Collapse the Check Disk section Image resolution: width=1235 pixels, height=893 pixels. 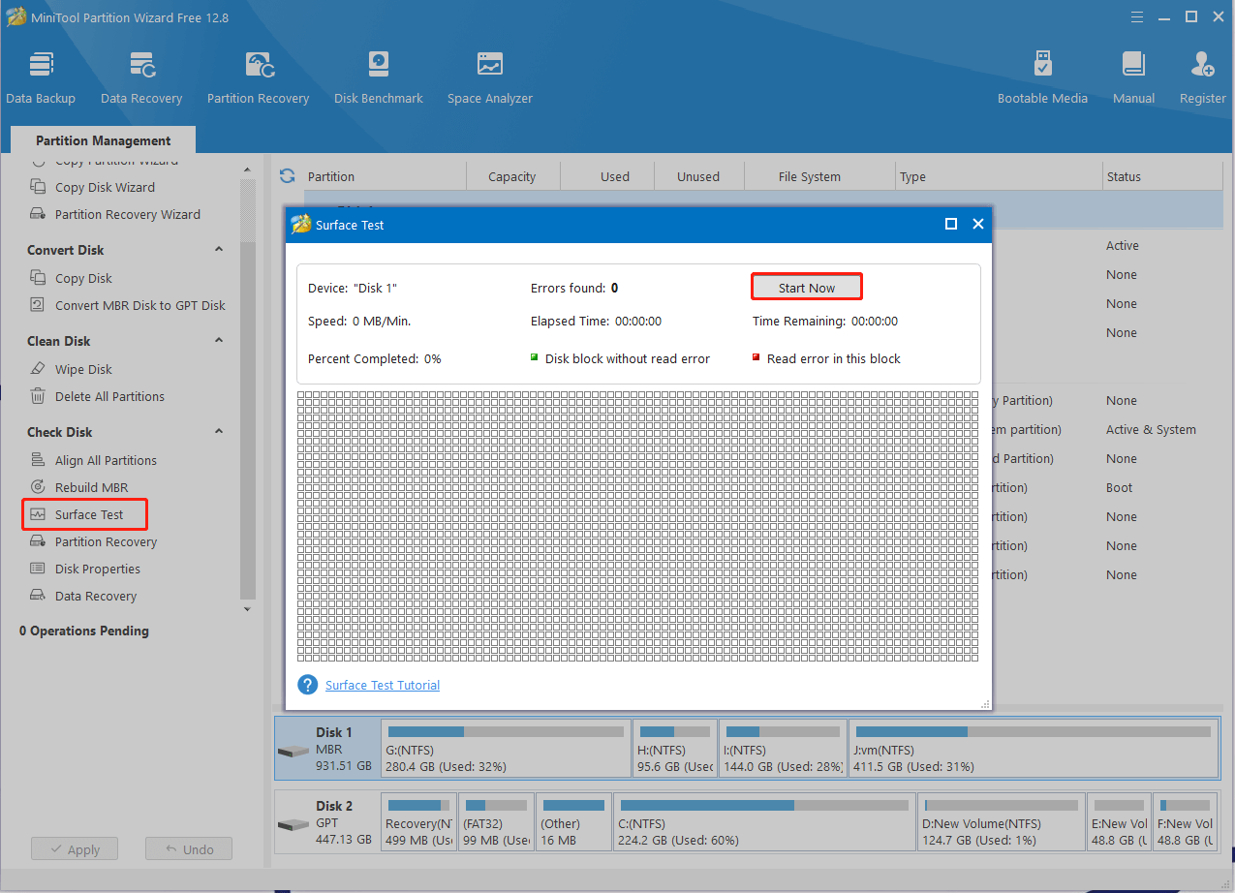[219, 432]
